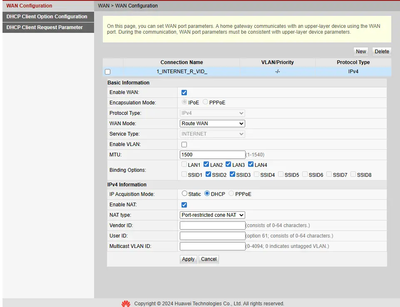Click the Connection Name column header
The image size is (400, 307).
181,62
